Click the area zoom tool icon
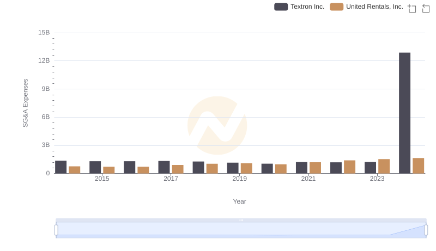Screen dimensions: 436x251 (x=412, y=8)
